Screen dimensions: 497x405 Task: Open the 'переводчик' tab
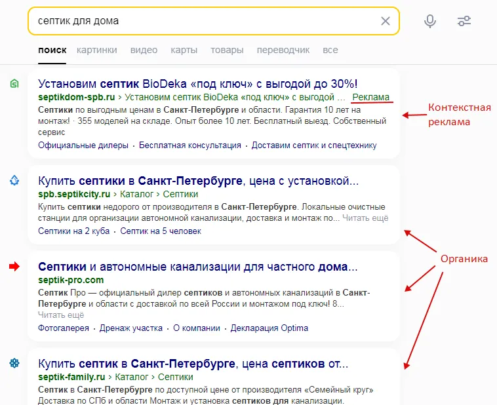pos(283,50)
